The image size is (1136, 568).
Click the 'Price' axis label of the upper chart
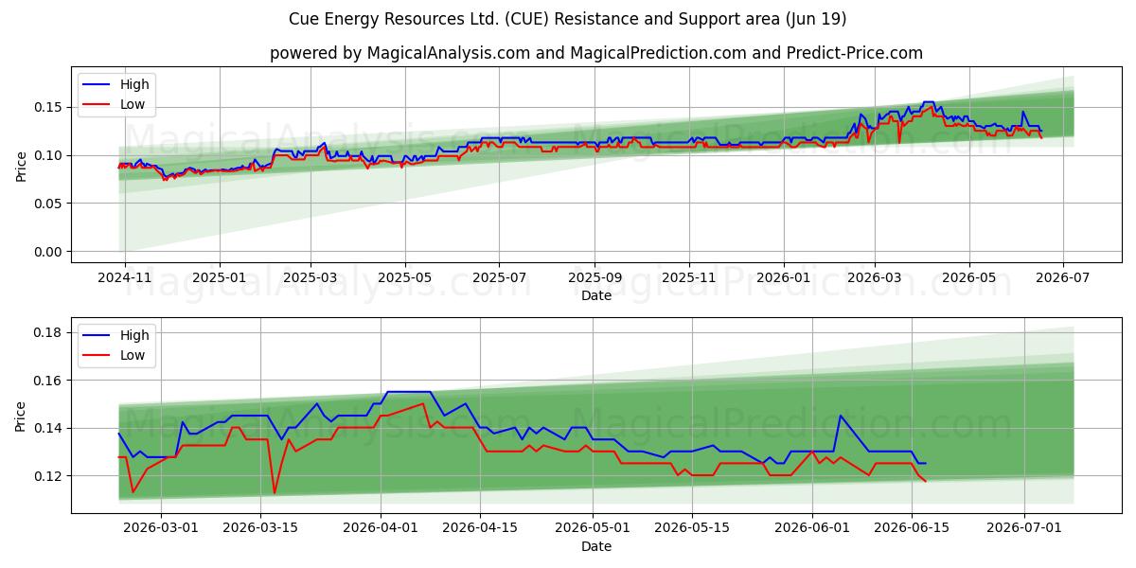(x=22, y=165)
